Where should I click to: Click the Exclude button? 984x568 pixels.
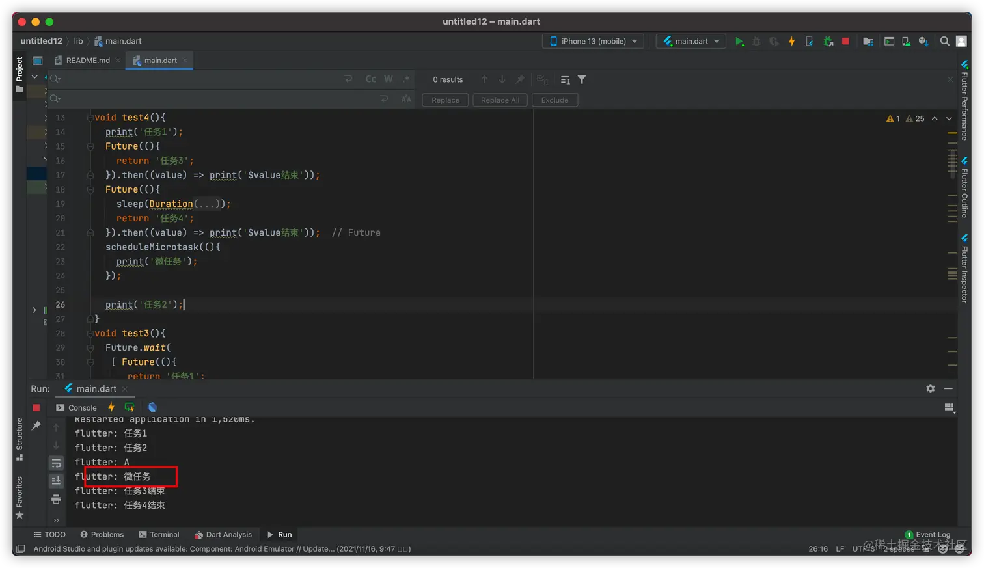tap(554, 100)
